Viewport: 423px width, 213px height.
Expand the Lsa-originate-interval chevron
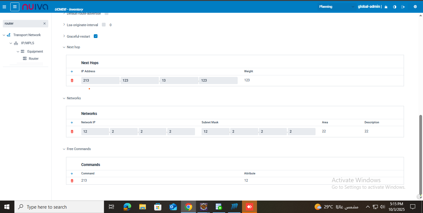(64, 25)
